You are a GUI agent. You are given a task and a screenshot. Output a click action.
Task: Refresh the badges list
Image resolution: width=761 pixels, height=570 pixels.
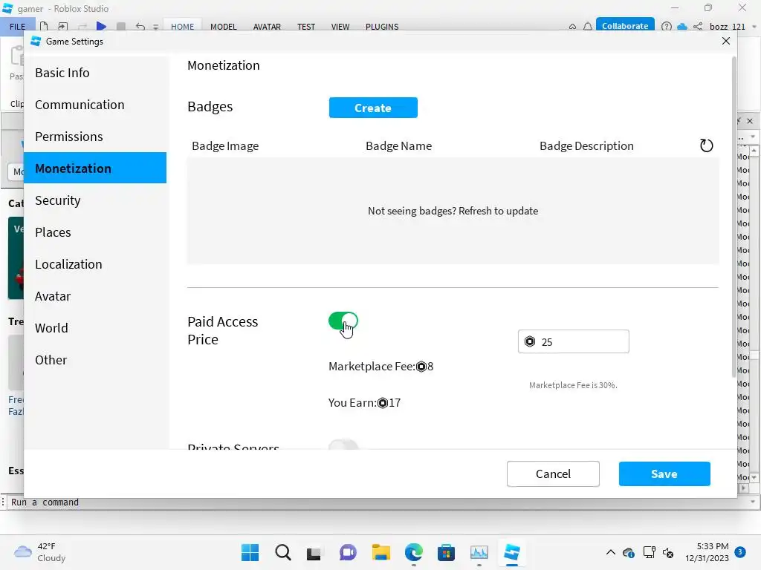[706, 145]
